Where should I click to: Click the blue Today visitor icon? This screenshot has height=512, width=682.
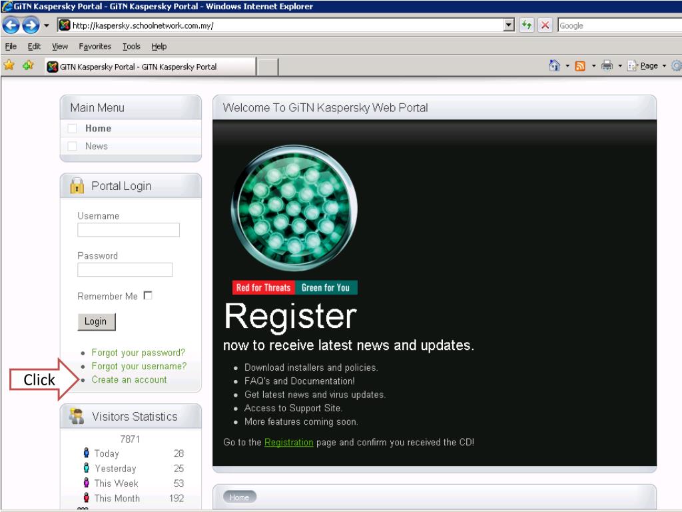click(86, 453)
